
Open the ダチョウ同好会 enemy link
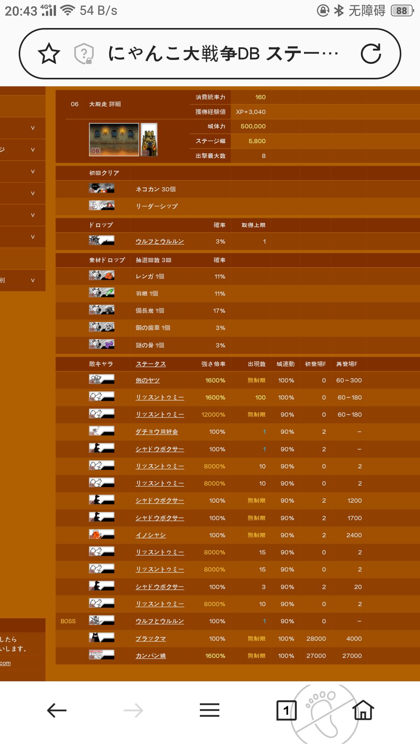point(157,432)
